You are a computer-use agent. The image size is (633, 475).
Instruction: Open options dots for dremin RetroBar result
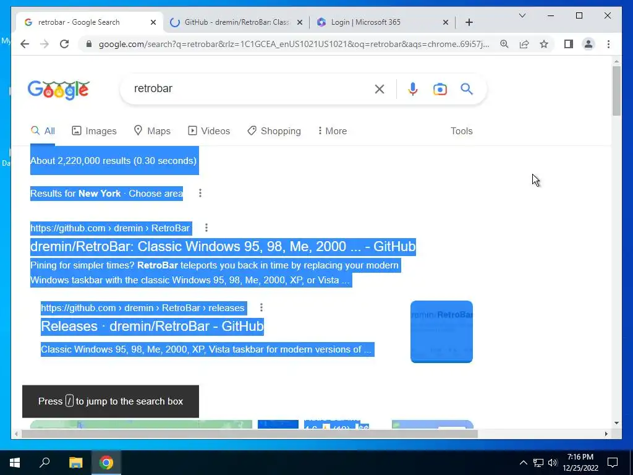click(206, 228)
